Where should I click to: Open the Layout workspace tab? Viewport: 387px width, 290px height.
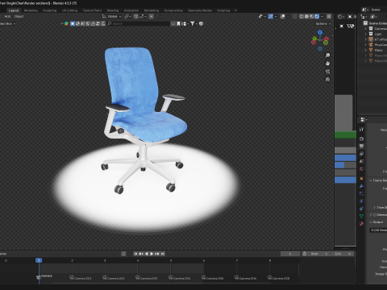pyautogui.click(x=14, y=10)
